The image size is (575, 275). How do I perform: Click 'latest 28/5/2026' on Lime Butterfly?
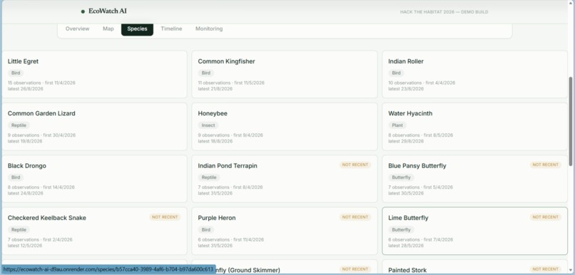click(406, 245)
